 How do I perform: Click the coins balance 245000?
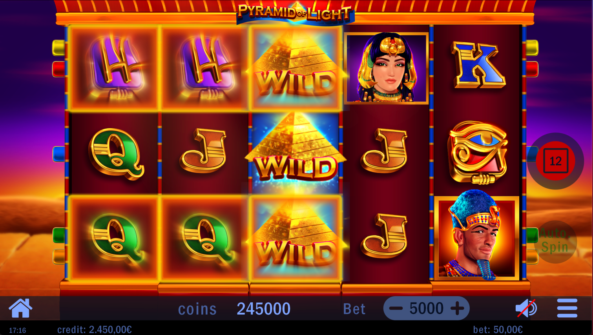pyautogui.click(x=263, y=309)
